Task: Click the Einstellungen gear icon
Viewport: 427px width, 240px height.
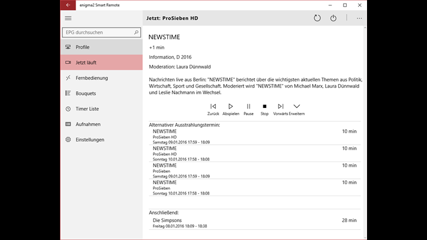Action: click(x=68, y=139)
